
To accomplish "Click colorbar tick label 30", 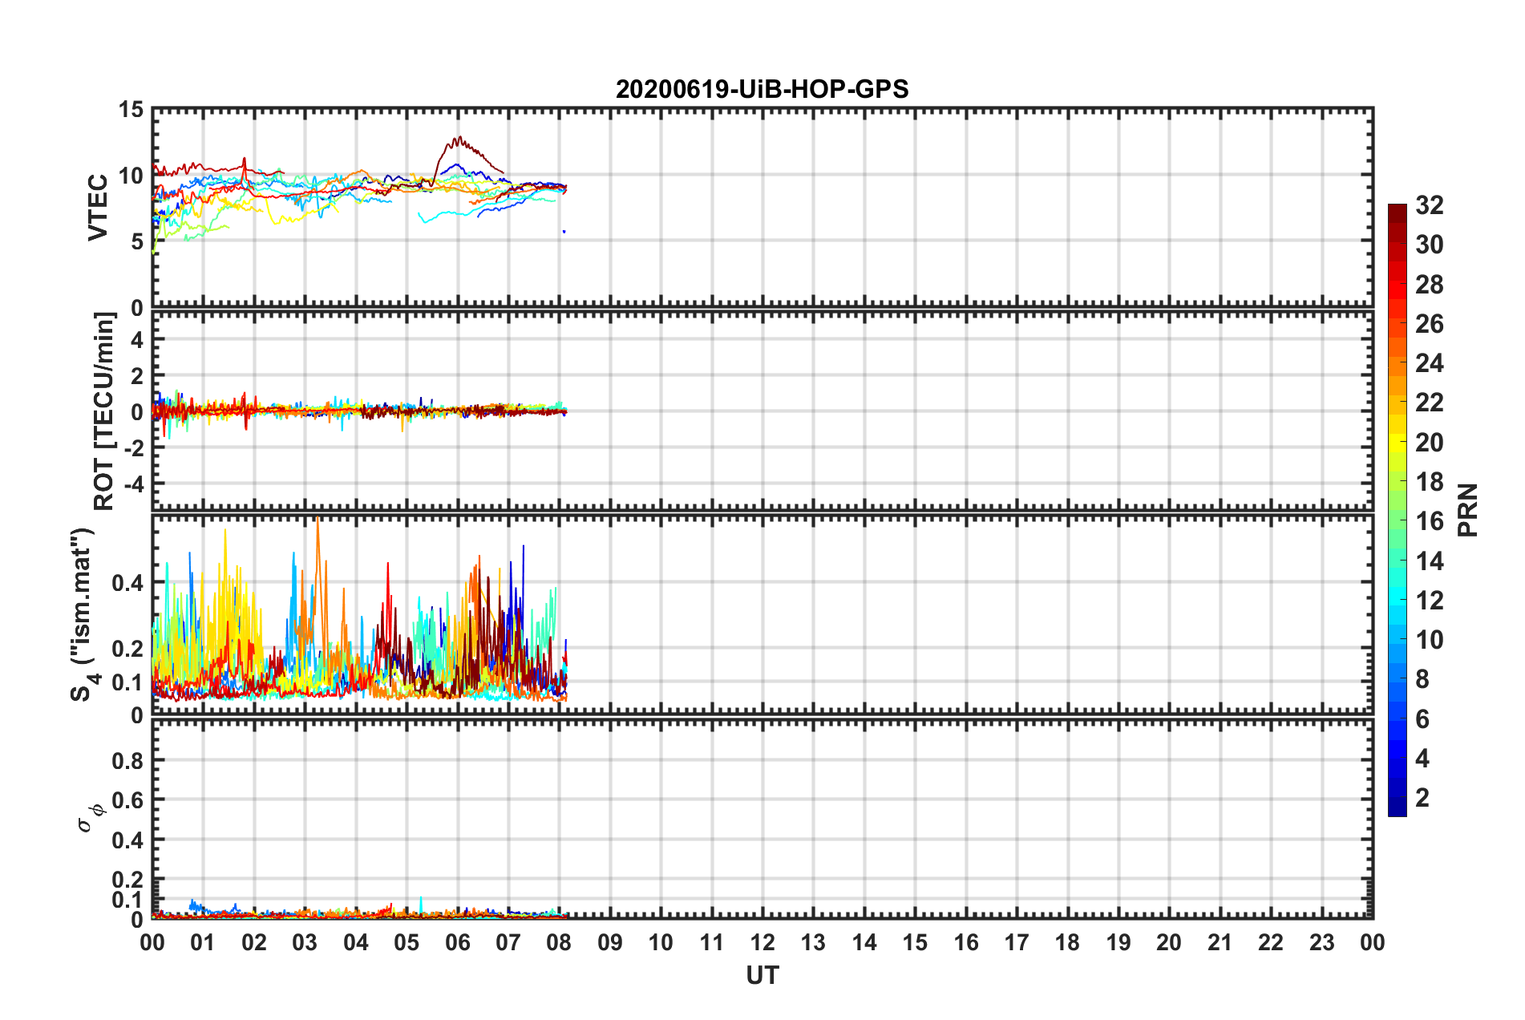I will point(1430,245).
